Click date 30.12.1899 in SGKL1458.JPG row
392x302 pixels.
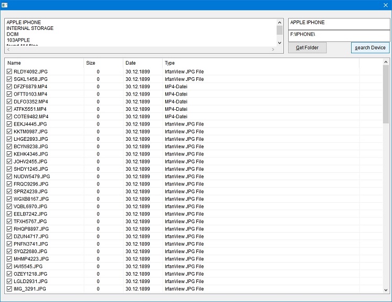click(137, 79)
